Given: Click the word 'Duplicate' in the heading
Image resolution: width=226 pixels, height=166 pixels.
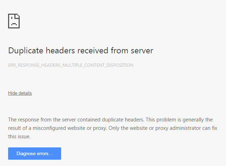Looking at the screenshot, I should point(25,51).
